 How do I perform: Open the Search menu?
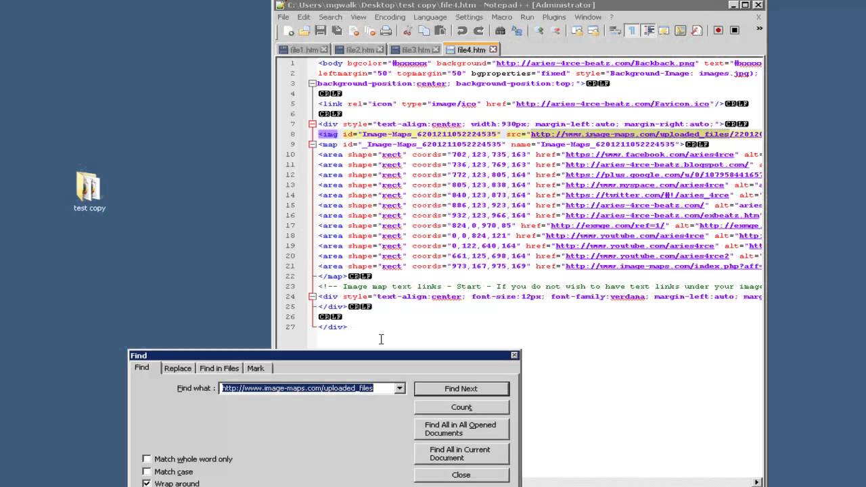330,17
